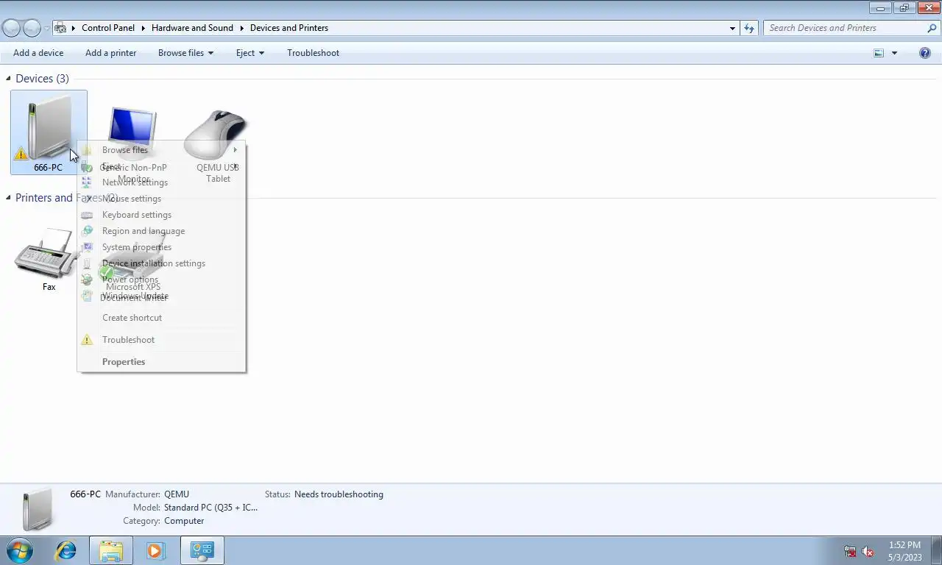The height and width of the screenshot is (565, 942).
Task: Select the Fax printer icon
Action: [49, 258]
